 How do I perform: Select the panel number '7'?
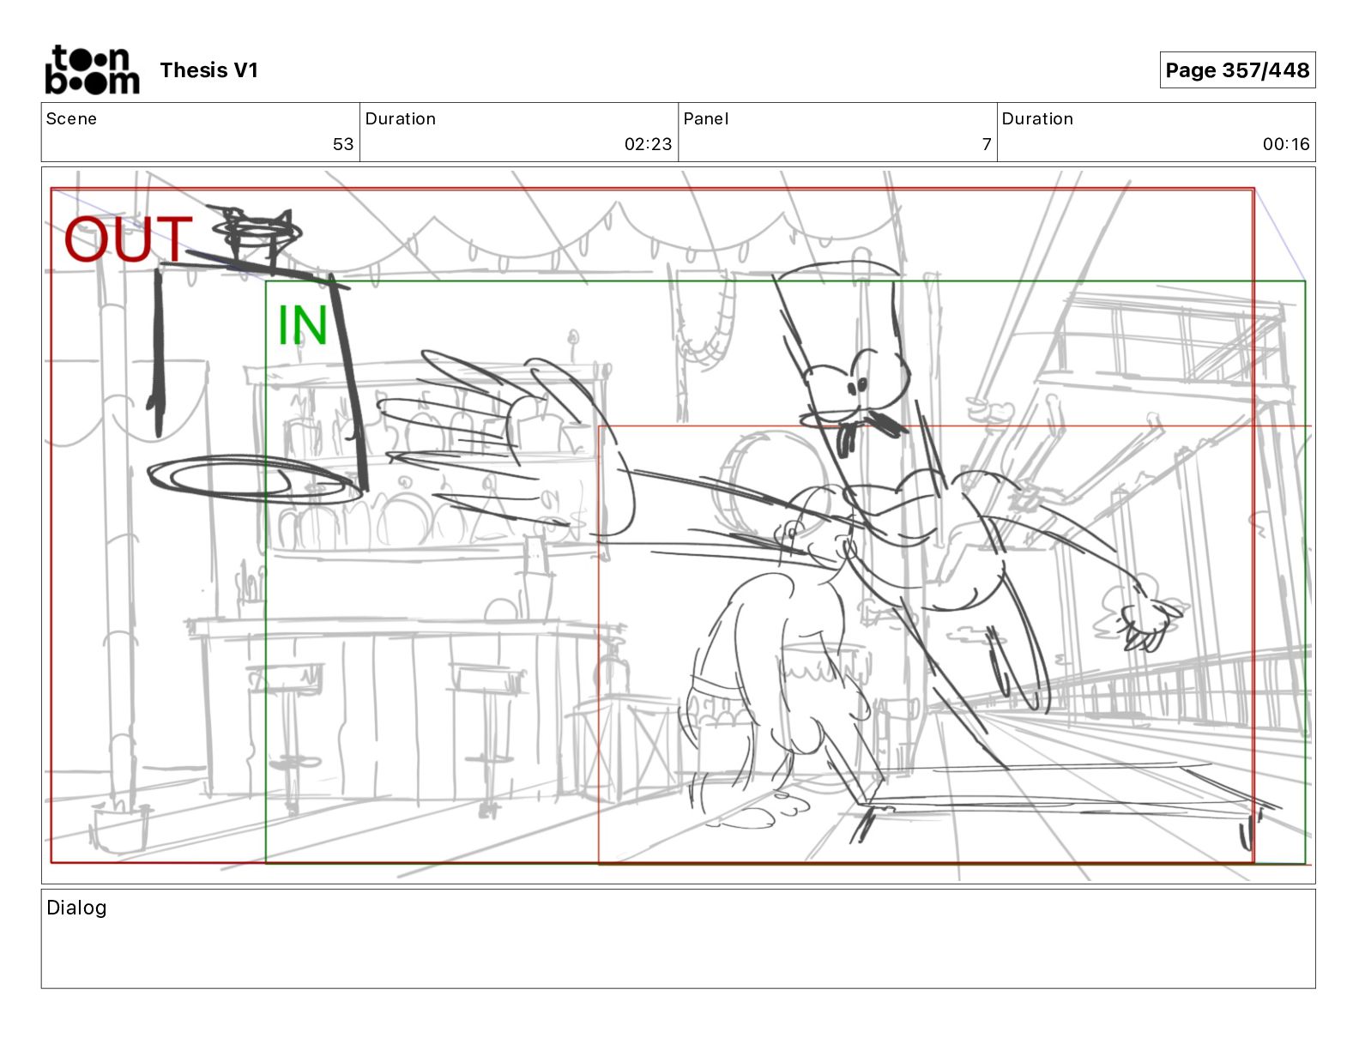(x=987, y=144)
